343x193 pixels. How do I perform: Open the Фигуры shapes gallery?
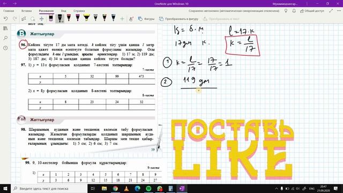tap(146, 19)
